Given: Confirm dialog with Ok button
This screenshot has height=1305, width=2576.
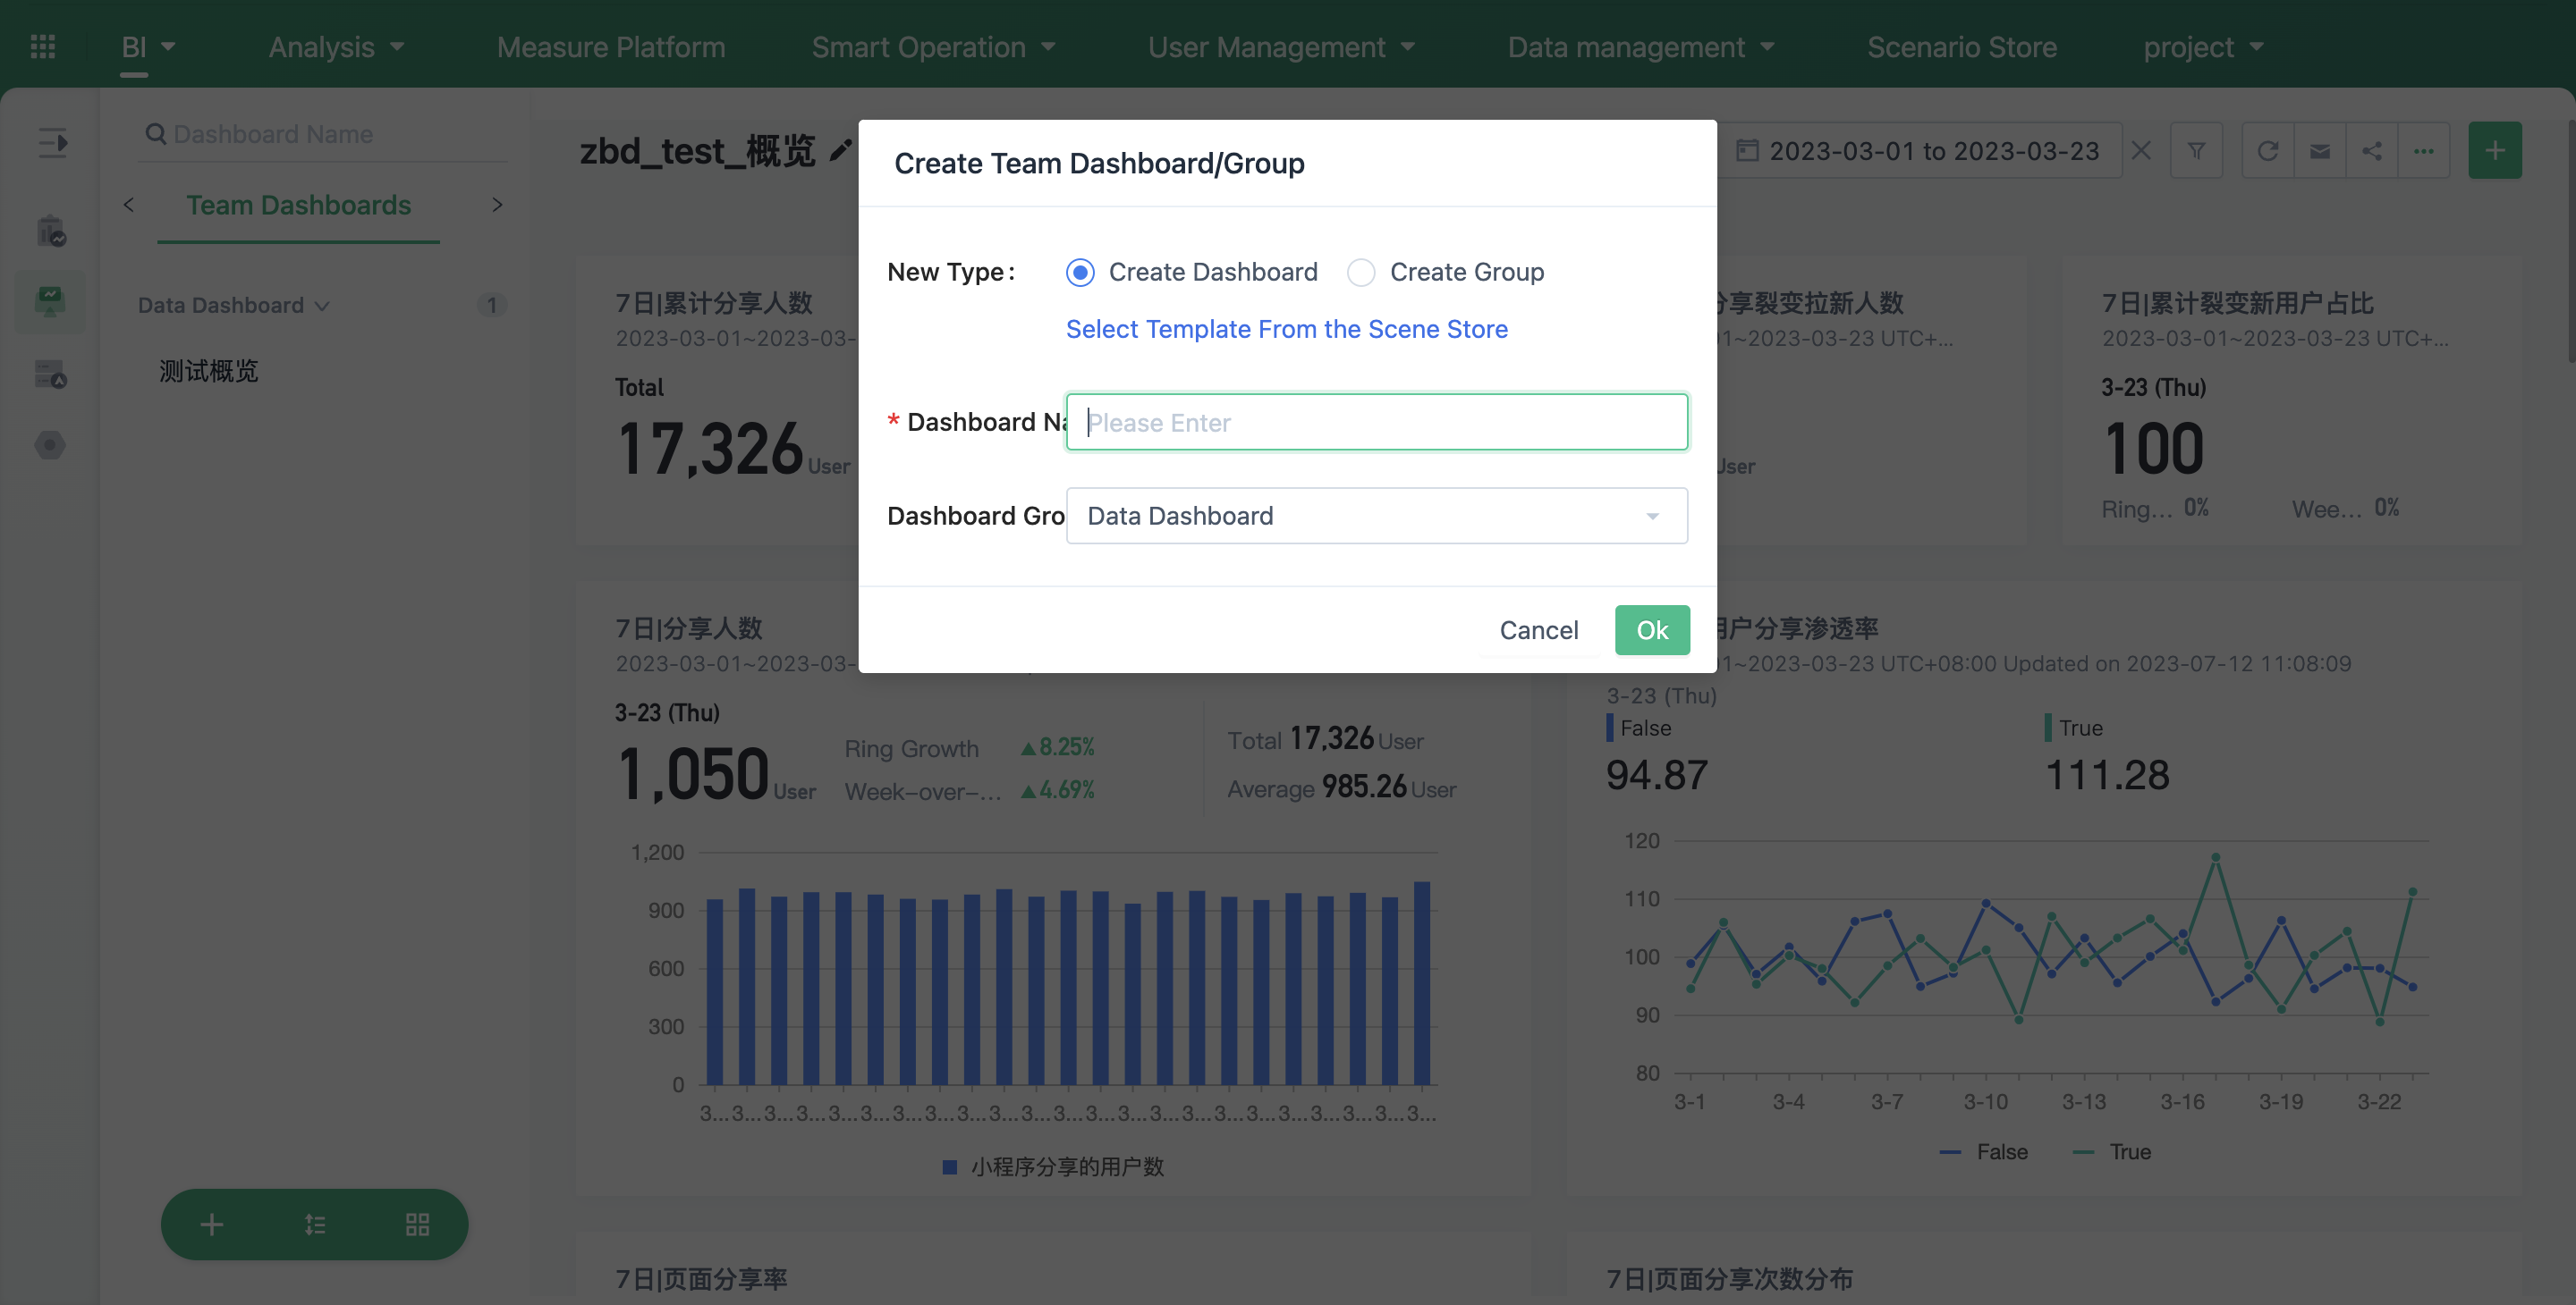Looking at the screenshot, I should 1652,629.
